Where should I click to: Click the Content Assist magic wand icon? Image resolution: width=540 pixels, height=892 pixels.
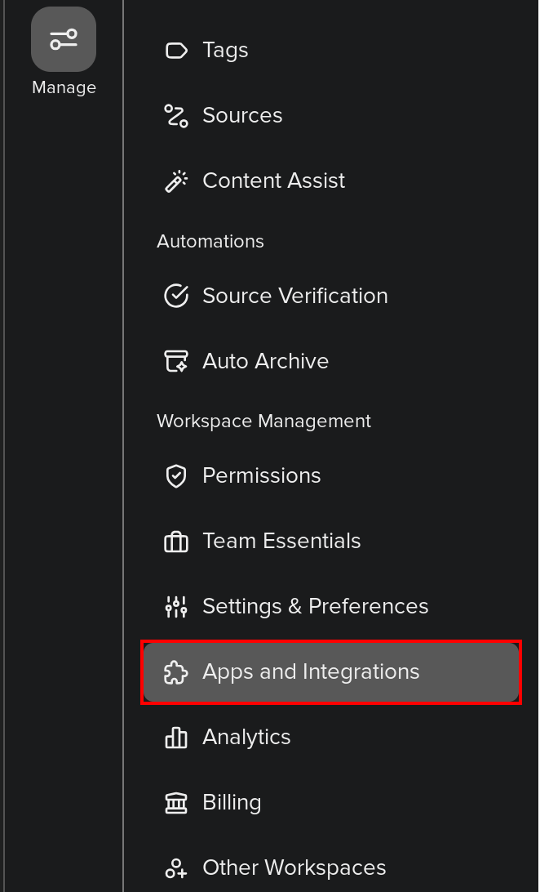(x=176, y=181)
